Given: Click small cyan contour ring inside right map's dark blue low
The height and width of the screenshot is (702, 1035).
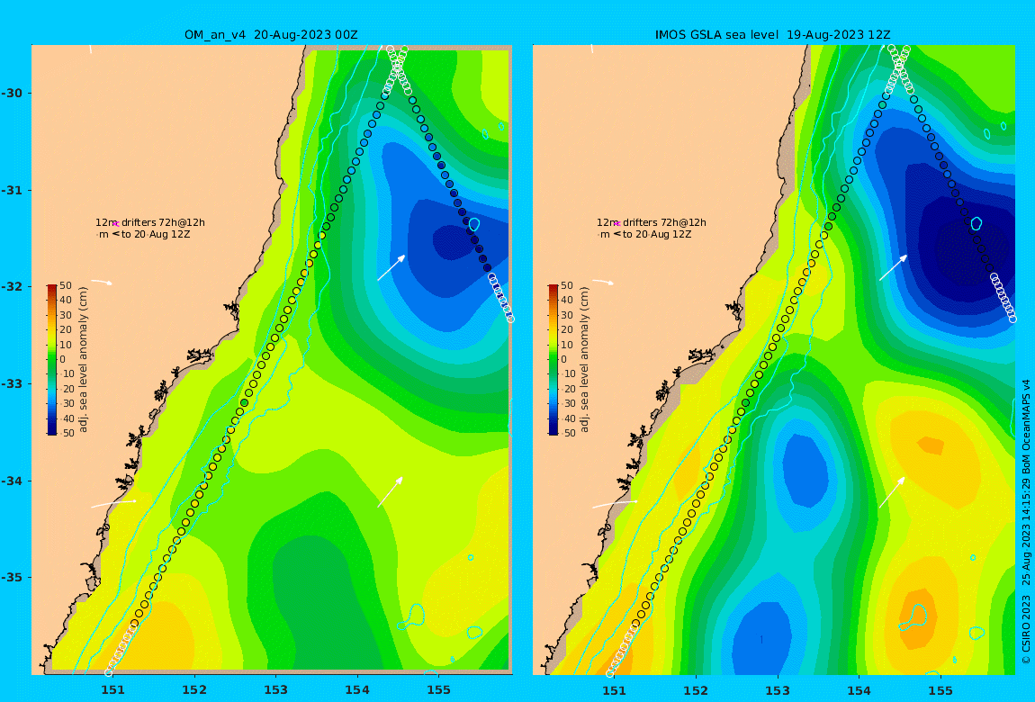Looking at the screenshot, I should click(x=976, y=224).
